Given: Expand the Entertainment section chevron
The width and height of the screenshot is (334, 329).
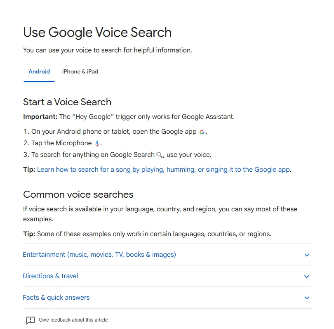Looking at the screenshot, I should tap(307, 255).
